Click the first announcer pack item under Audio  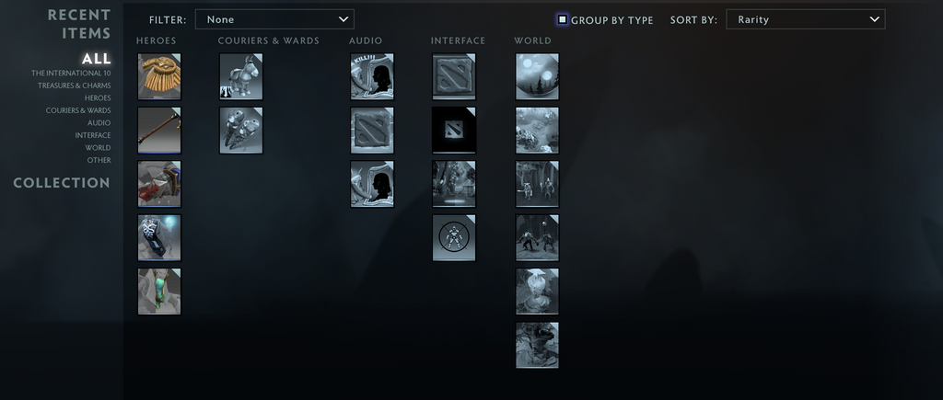pos(372,76)
